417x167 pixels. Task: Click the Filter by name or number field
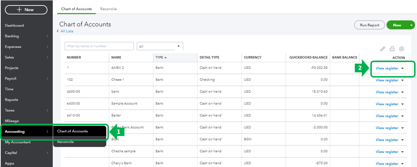click(99, 46)
